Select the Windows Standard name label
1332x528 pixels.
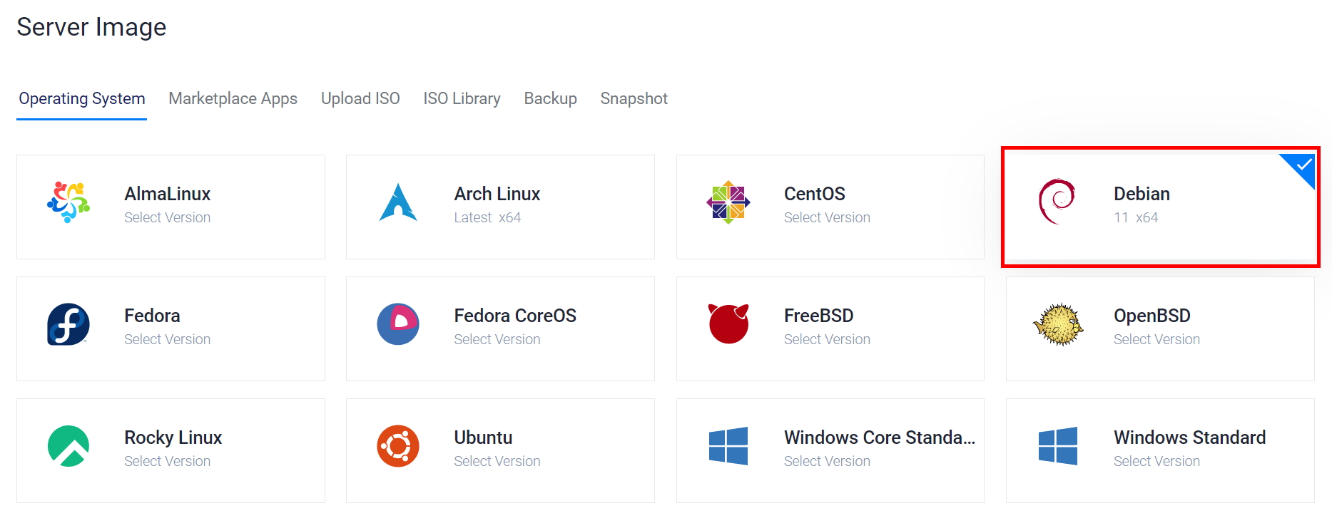pos(1189,438)
